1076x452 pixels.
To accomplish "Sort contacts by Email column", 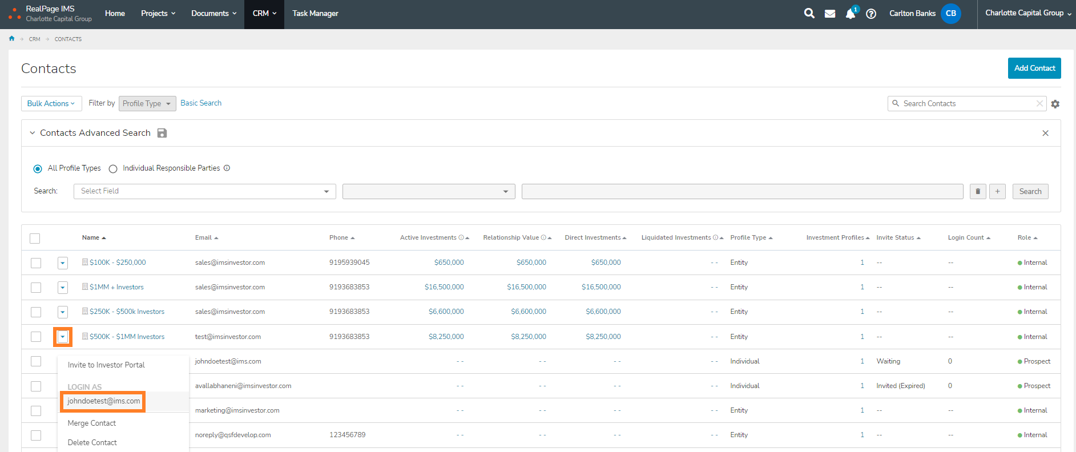I will 207,237.
